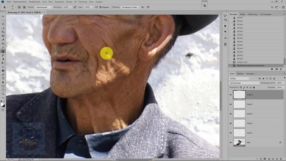Select the Фон layer thumbnail

240,142
